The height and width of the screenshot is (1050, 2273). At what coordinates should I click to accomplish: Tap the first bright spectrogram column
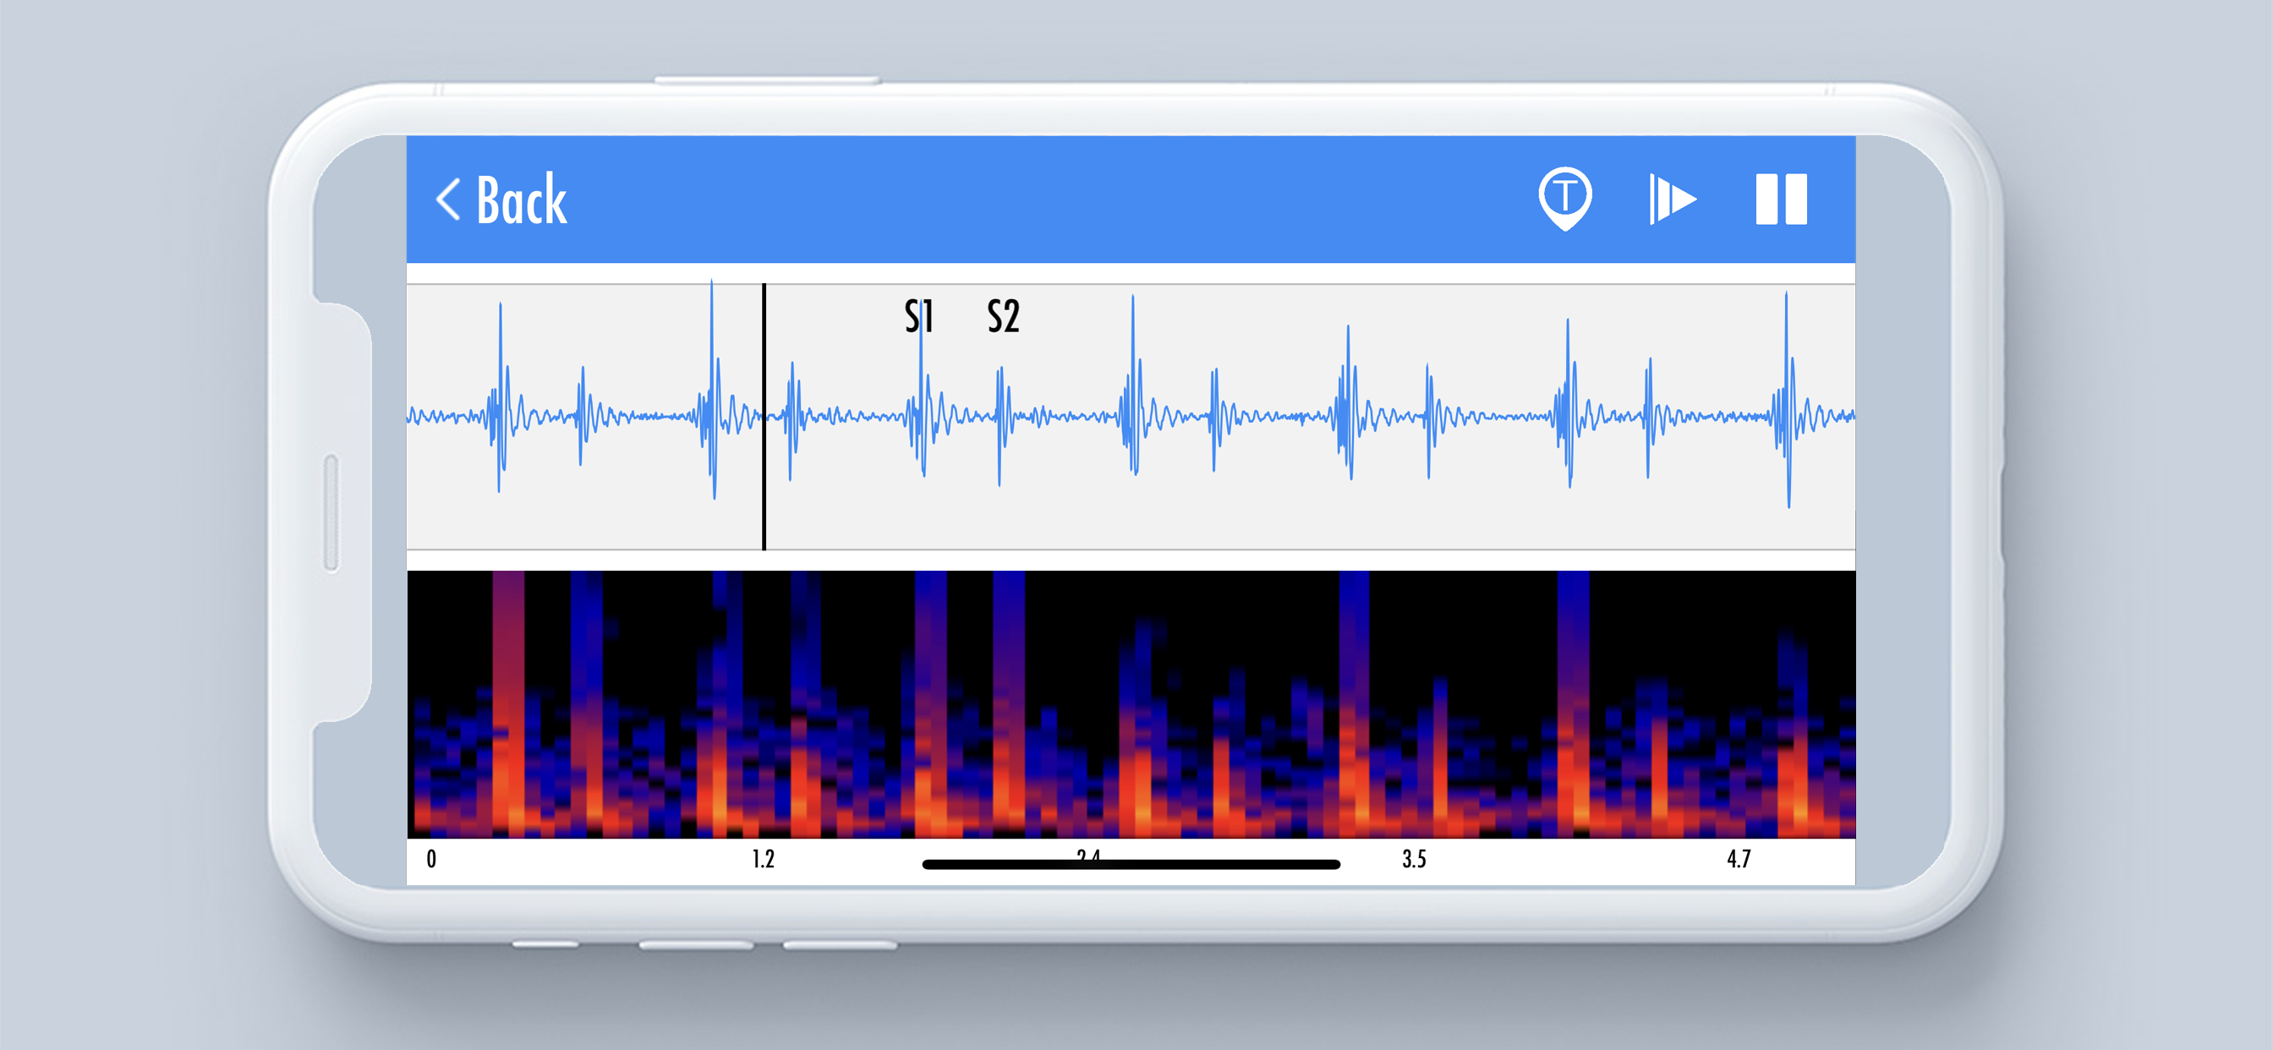[x=508, y=706]
